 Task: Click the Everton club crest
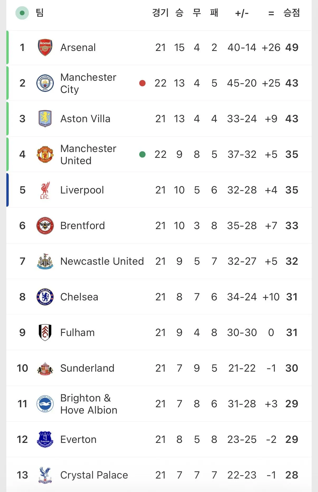(x=45, y=439)
